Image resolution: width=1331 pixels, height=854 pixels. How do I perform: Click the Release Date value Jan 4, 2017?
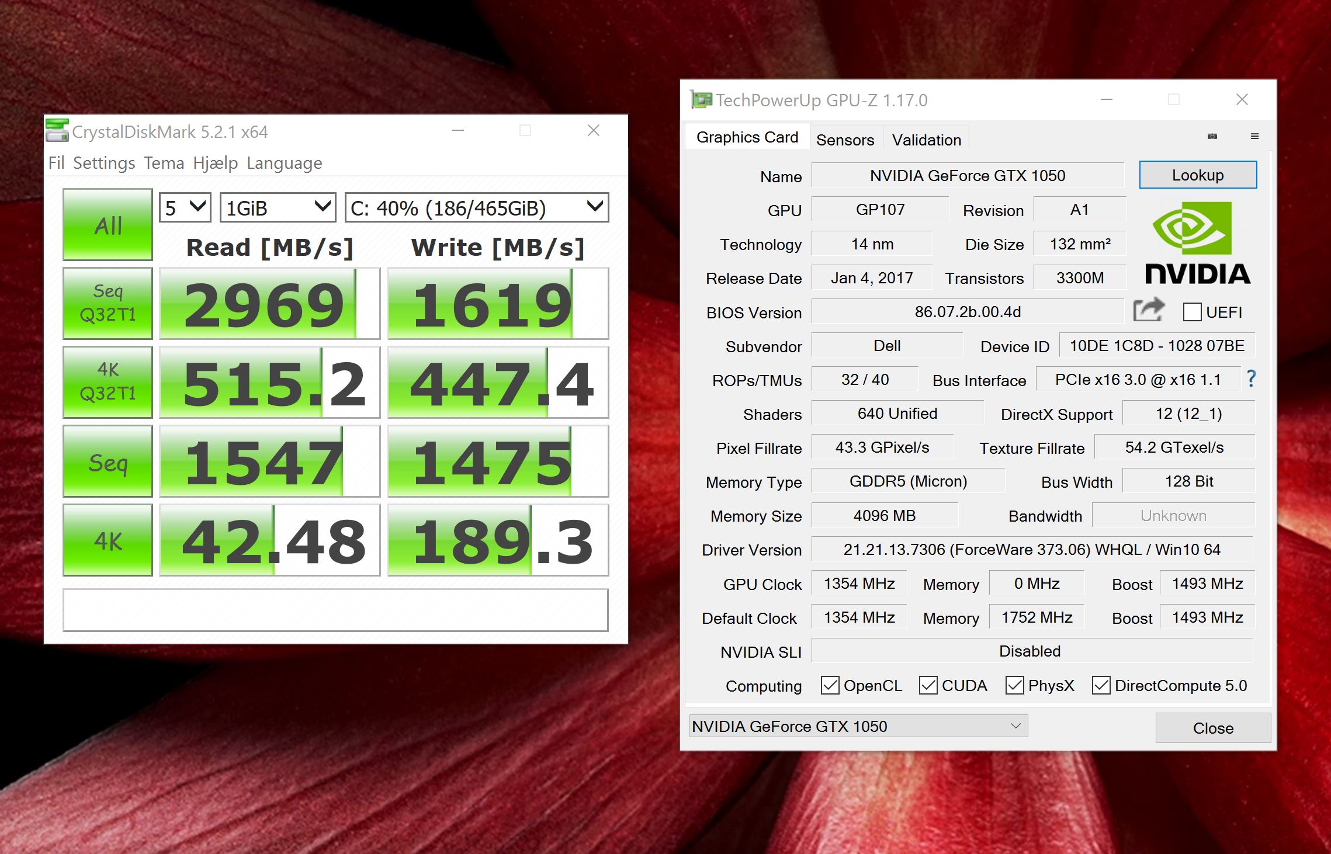872,277
